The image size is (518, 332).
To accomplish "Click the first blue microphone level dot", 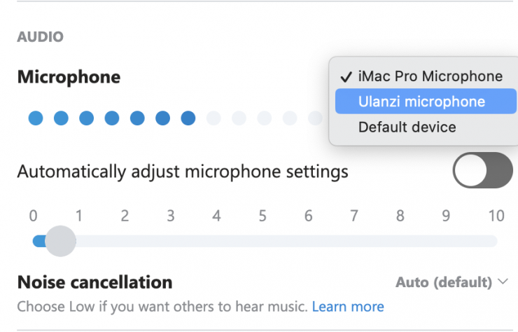I will [x=36, y=118].
